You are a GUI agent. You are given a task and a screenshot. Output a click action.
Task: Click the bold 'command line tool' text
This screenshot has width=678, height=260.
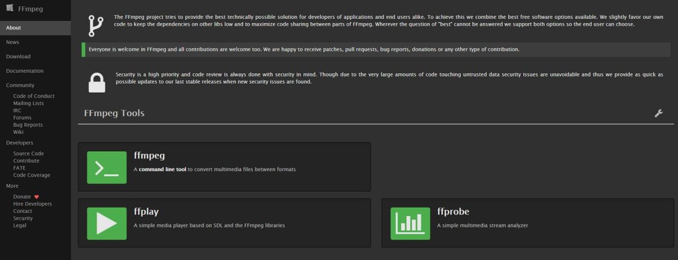click(x=162, y=169)
